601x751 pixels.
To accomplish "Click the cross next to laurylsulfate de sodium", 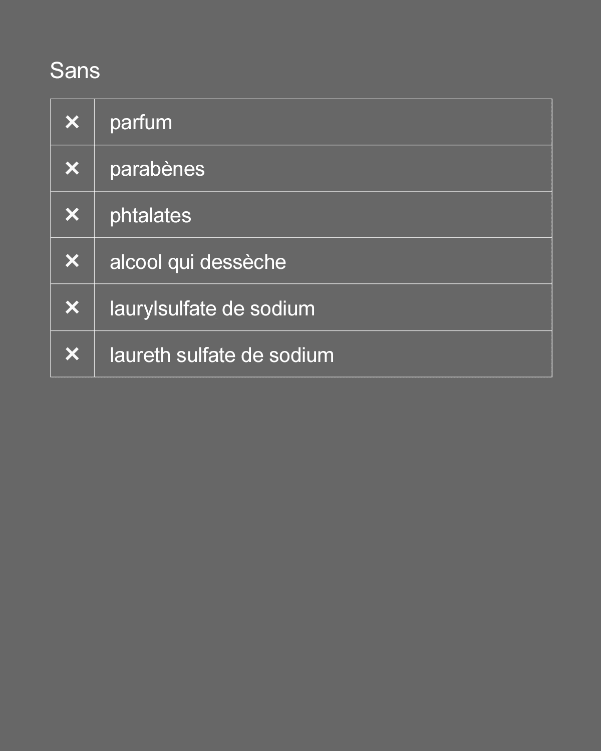I will pyautogui.click(x=72, y=307).
